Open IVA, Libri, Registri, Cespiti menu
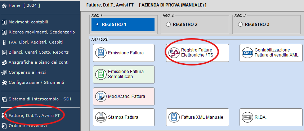Viewport: 304px width, 131px height. 36,42
